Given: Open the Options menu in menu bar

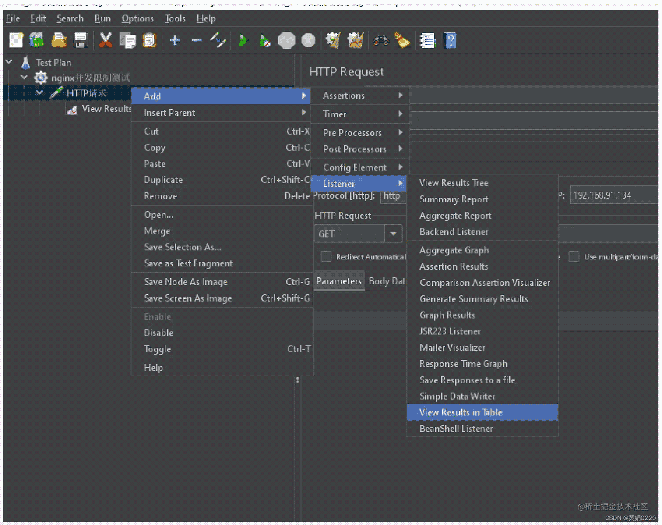Looking at the screenshot, I should tap(137, 18).
